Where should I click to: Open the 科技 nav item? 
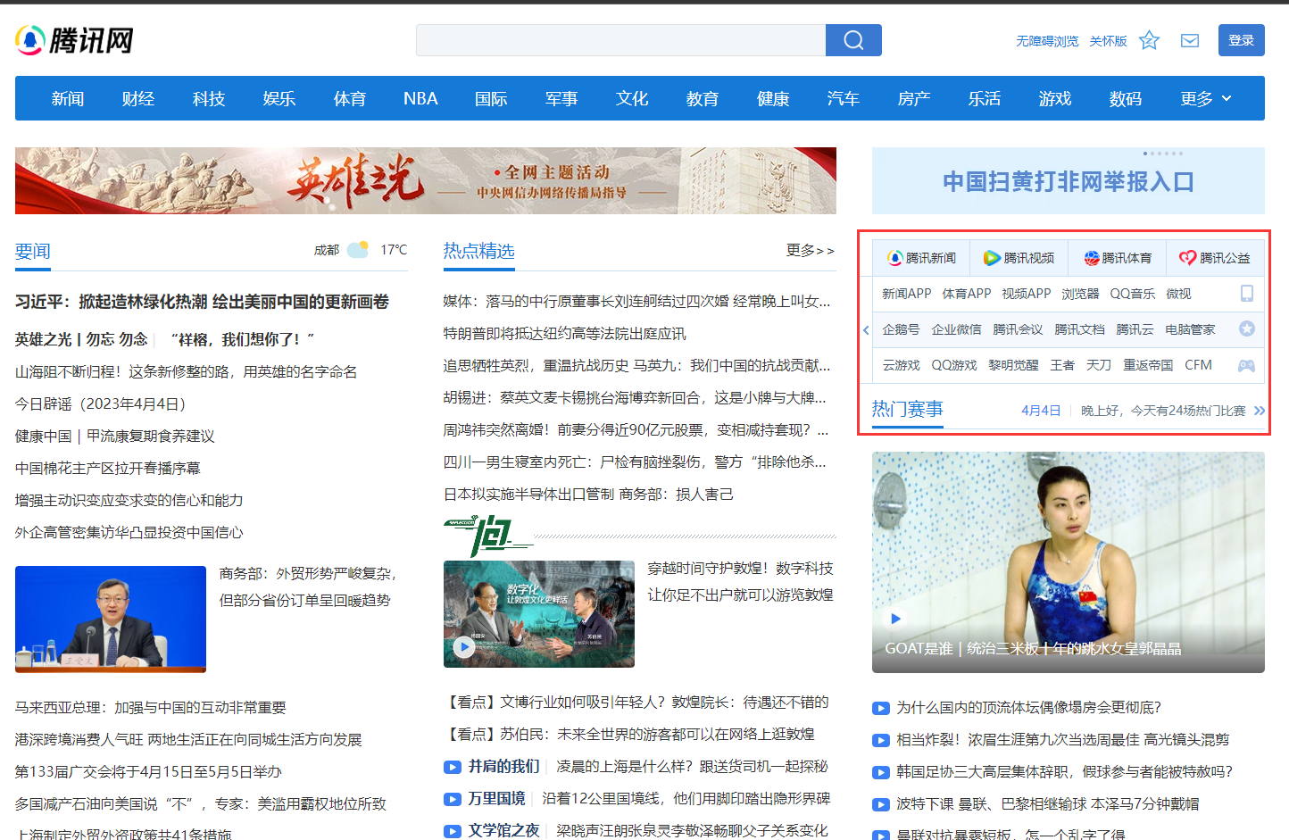(x=209, y=98)
